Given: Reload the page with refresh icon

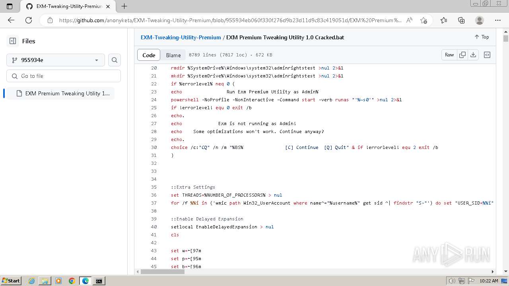Looking at the screenshot, I should pyautogui.click(x=29, y=20).
